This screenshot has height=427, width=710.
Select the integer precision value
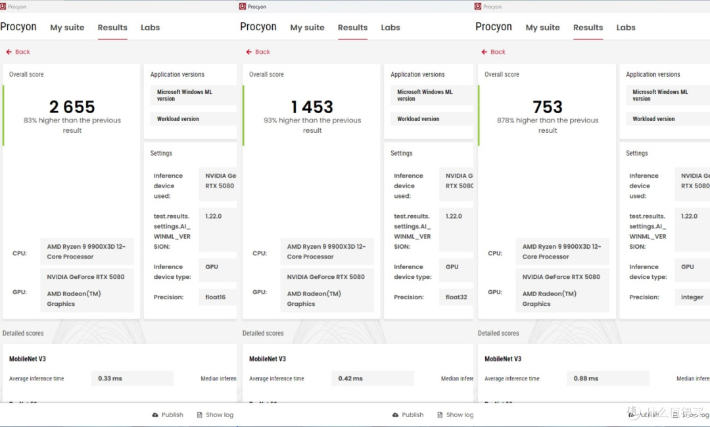click(x=692, y=297)
